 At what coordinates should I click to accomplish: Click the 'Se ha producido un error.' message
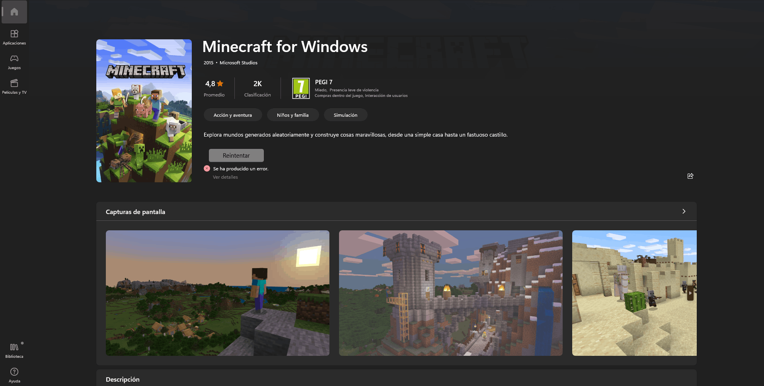point(241,169)
